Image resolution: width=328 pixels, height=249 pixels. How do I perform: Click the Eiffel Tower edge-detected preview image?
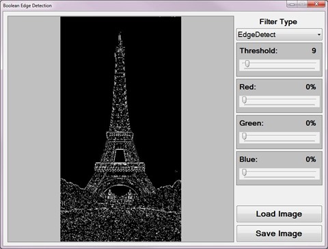click(121, 129)
